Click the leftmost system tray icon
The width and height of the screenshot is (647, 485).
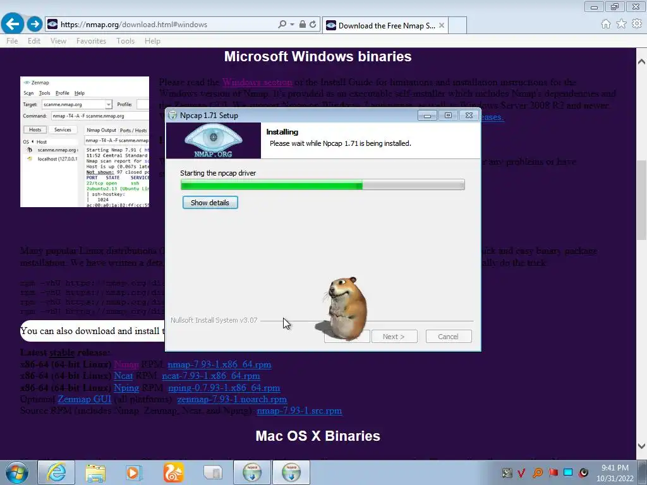click(x=507, y=473)
